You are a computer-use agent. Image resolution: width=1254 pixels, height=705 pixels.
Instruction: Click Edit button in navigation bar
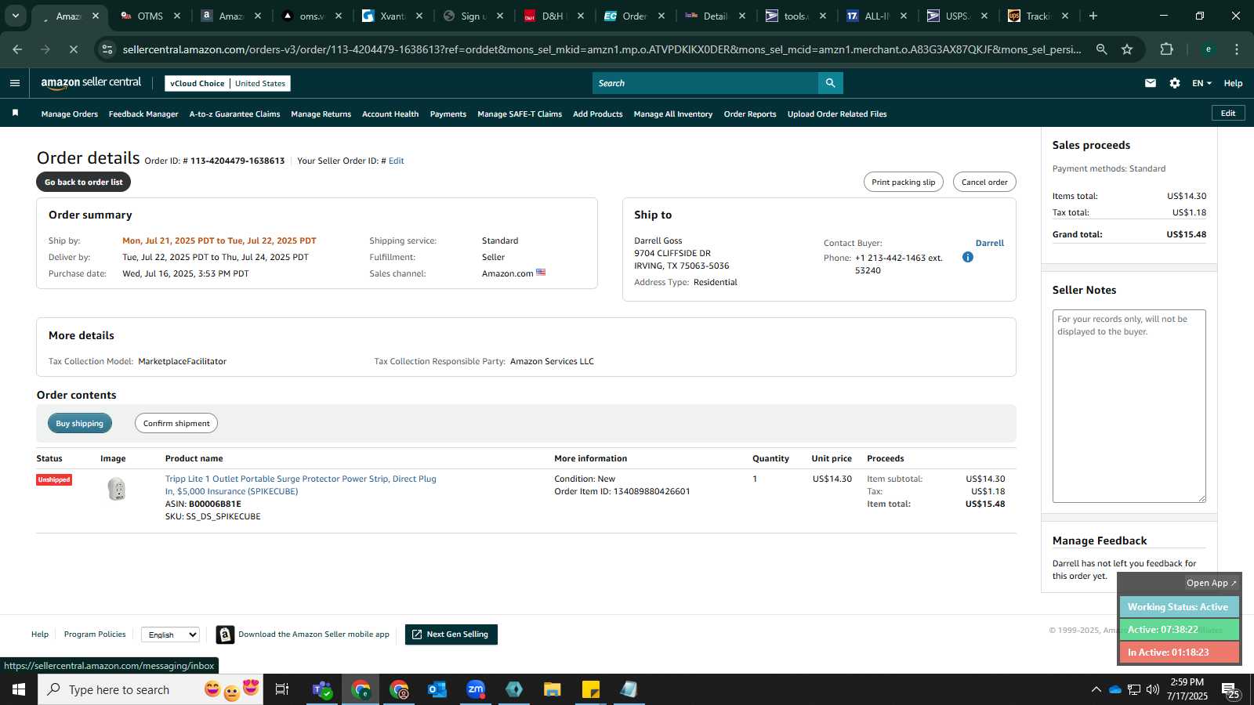tap(1228, 114)
